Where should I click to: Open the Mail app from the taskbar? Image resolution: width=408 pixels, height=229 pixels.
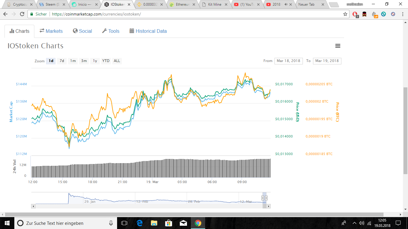pos(183,223)
